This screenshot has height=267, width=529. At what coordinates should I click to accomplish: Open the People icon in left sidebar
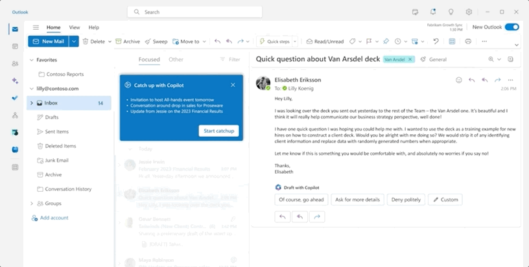pos(15,64)
